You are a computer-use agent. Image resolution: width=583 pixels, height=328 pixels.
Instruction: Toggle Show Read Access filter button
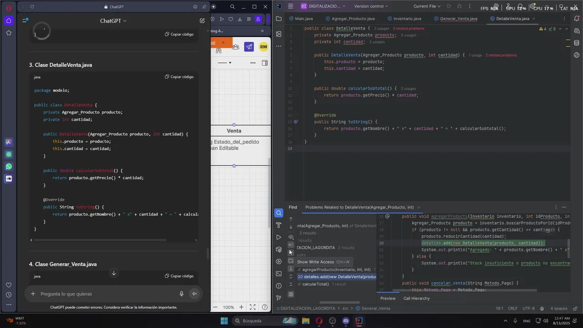pos(291,245)
